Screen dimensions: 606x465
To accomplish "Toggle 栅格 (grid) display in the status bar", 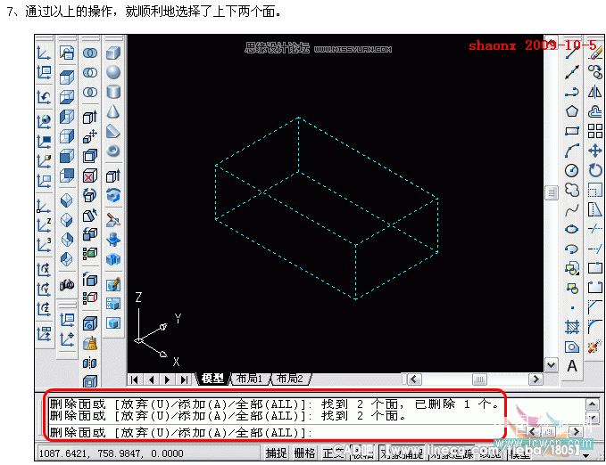I will pyautogui.click(x=304, y=453).
